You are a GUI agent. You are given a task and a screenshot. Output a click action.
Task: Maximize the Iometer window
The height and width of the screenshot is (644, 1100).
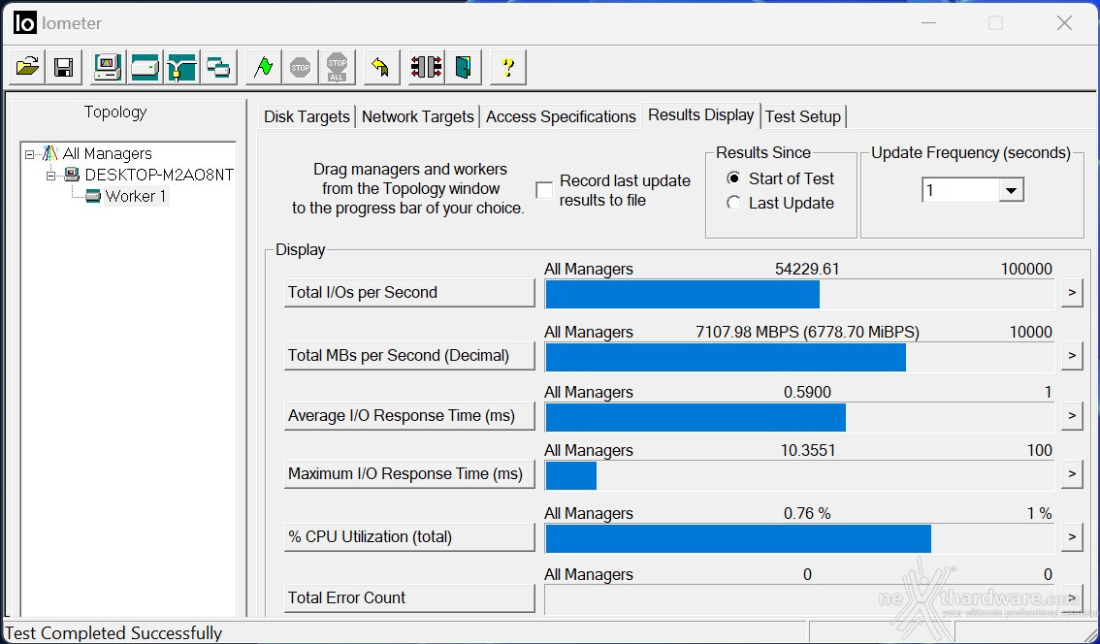tap(995, 23)
